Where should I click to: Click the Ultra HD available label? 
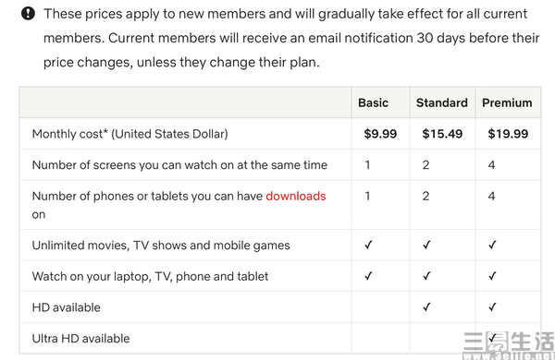80,339
